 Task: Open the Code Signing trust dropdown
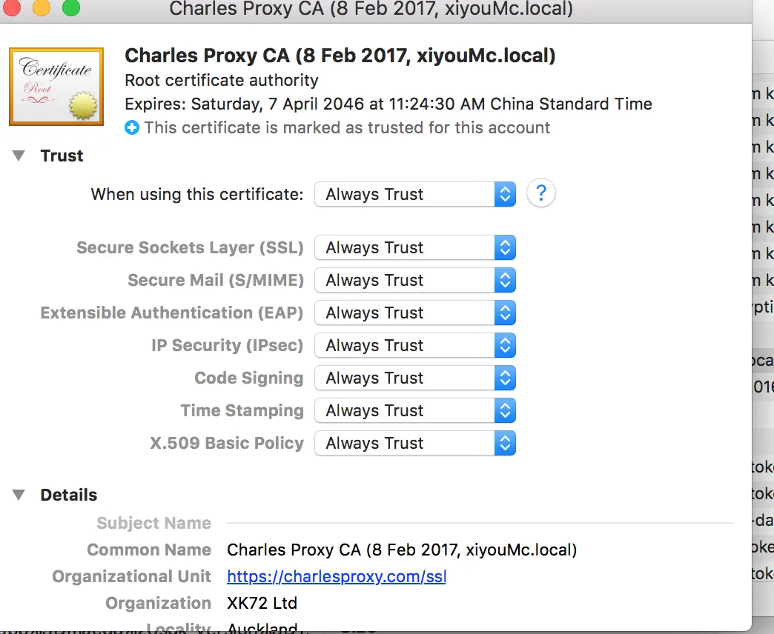(415, 378)
